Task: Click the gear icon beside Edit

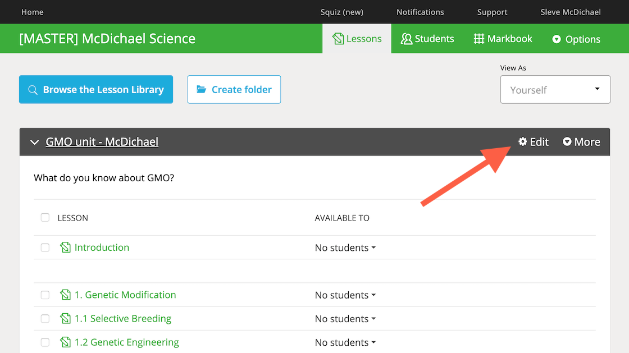Action: tap(523, 141)
